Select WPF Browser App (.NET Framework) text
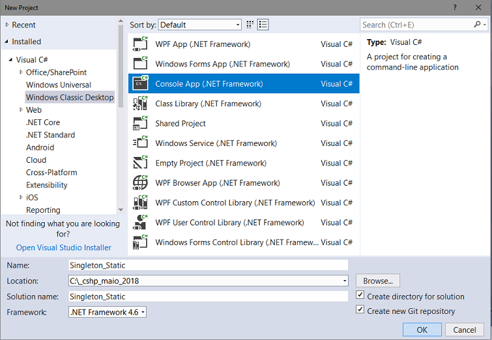This screenshot has width=492, height=340. (x=218, y=183)
